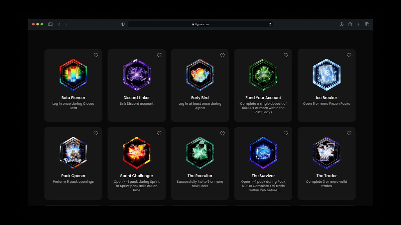Select the Early Bird title text
Viewport: 401px width, 225px height.
click(200, 98)
